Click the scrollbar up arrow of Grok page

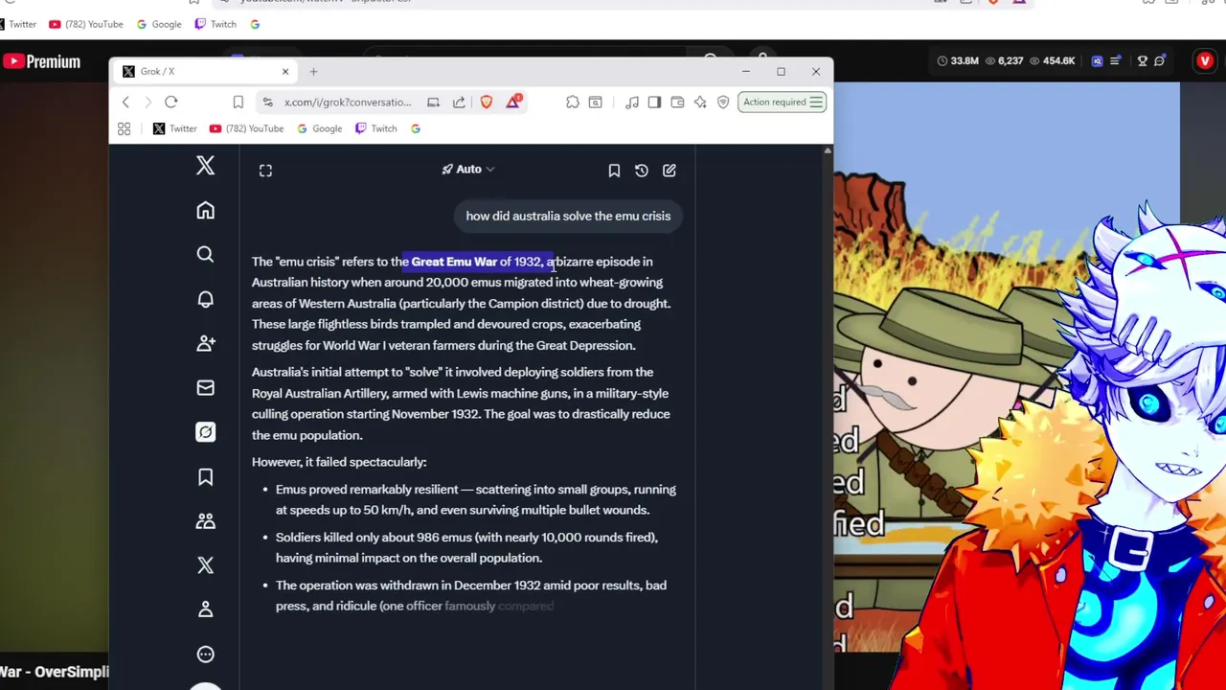(x=828, y=151)
